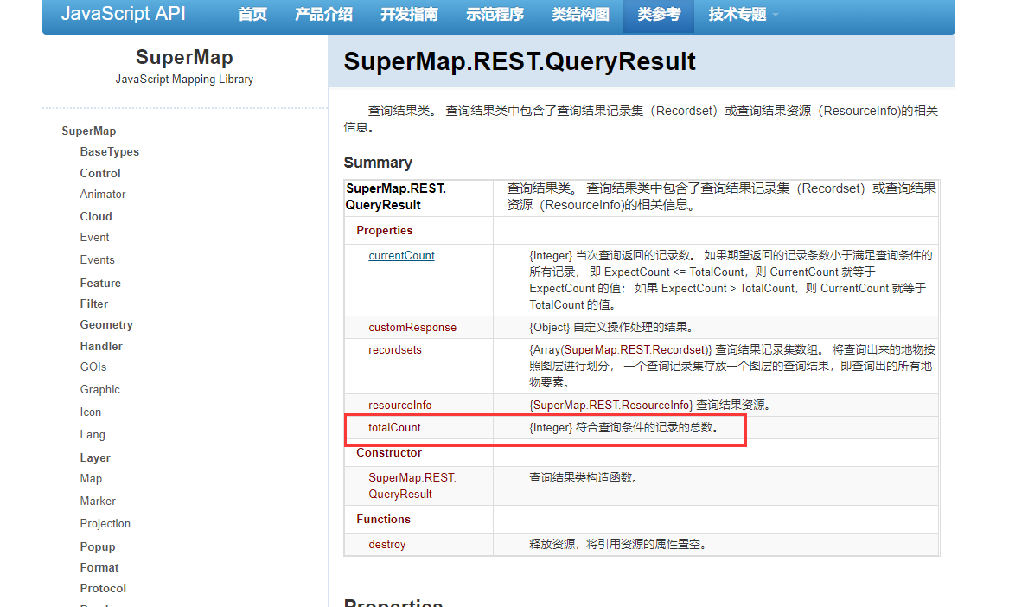Expand the Layer sidebar group
1028x607 pixels.
(95, 457)
